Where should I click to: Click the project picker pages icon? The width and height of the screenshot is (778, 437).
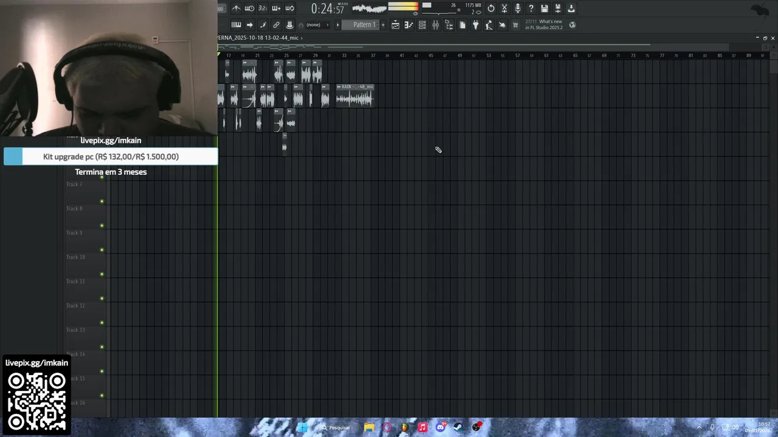(463, 25)
